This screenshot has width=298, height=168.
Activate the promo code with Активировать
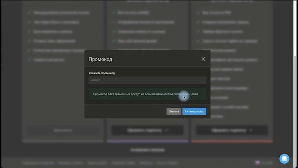(194, 112)
